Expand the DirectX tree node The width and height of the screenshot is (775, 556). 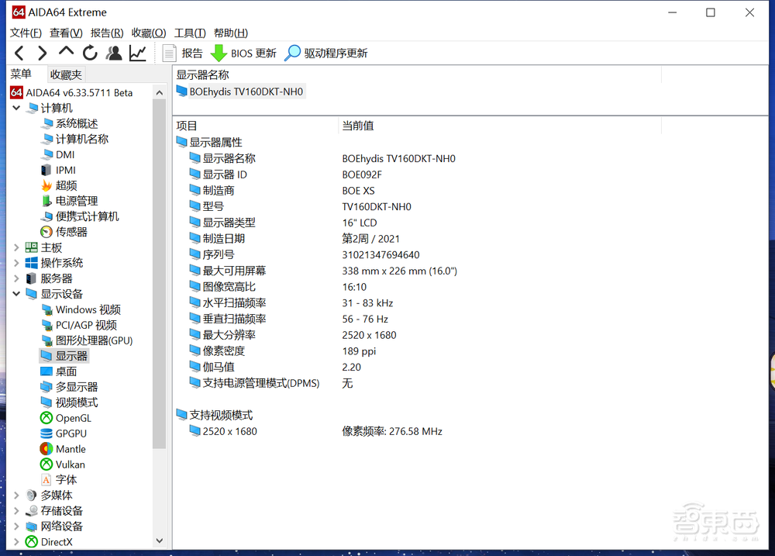click(15, 541)
